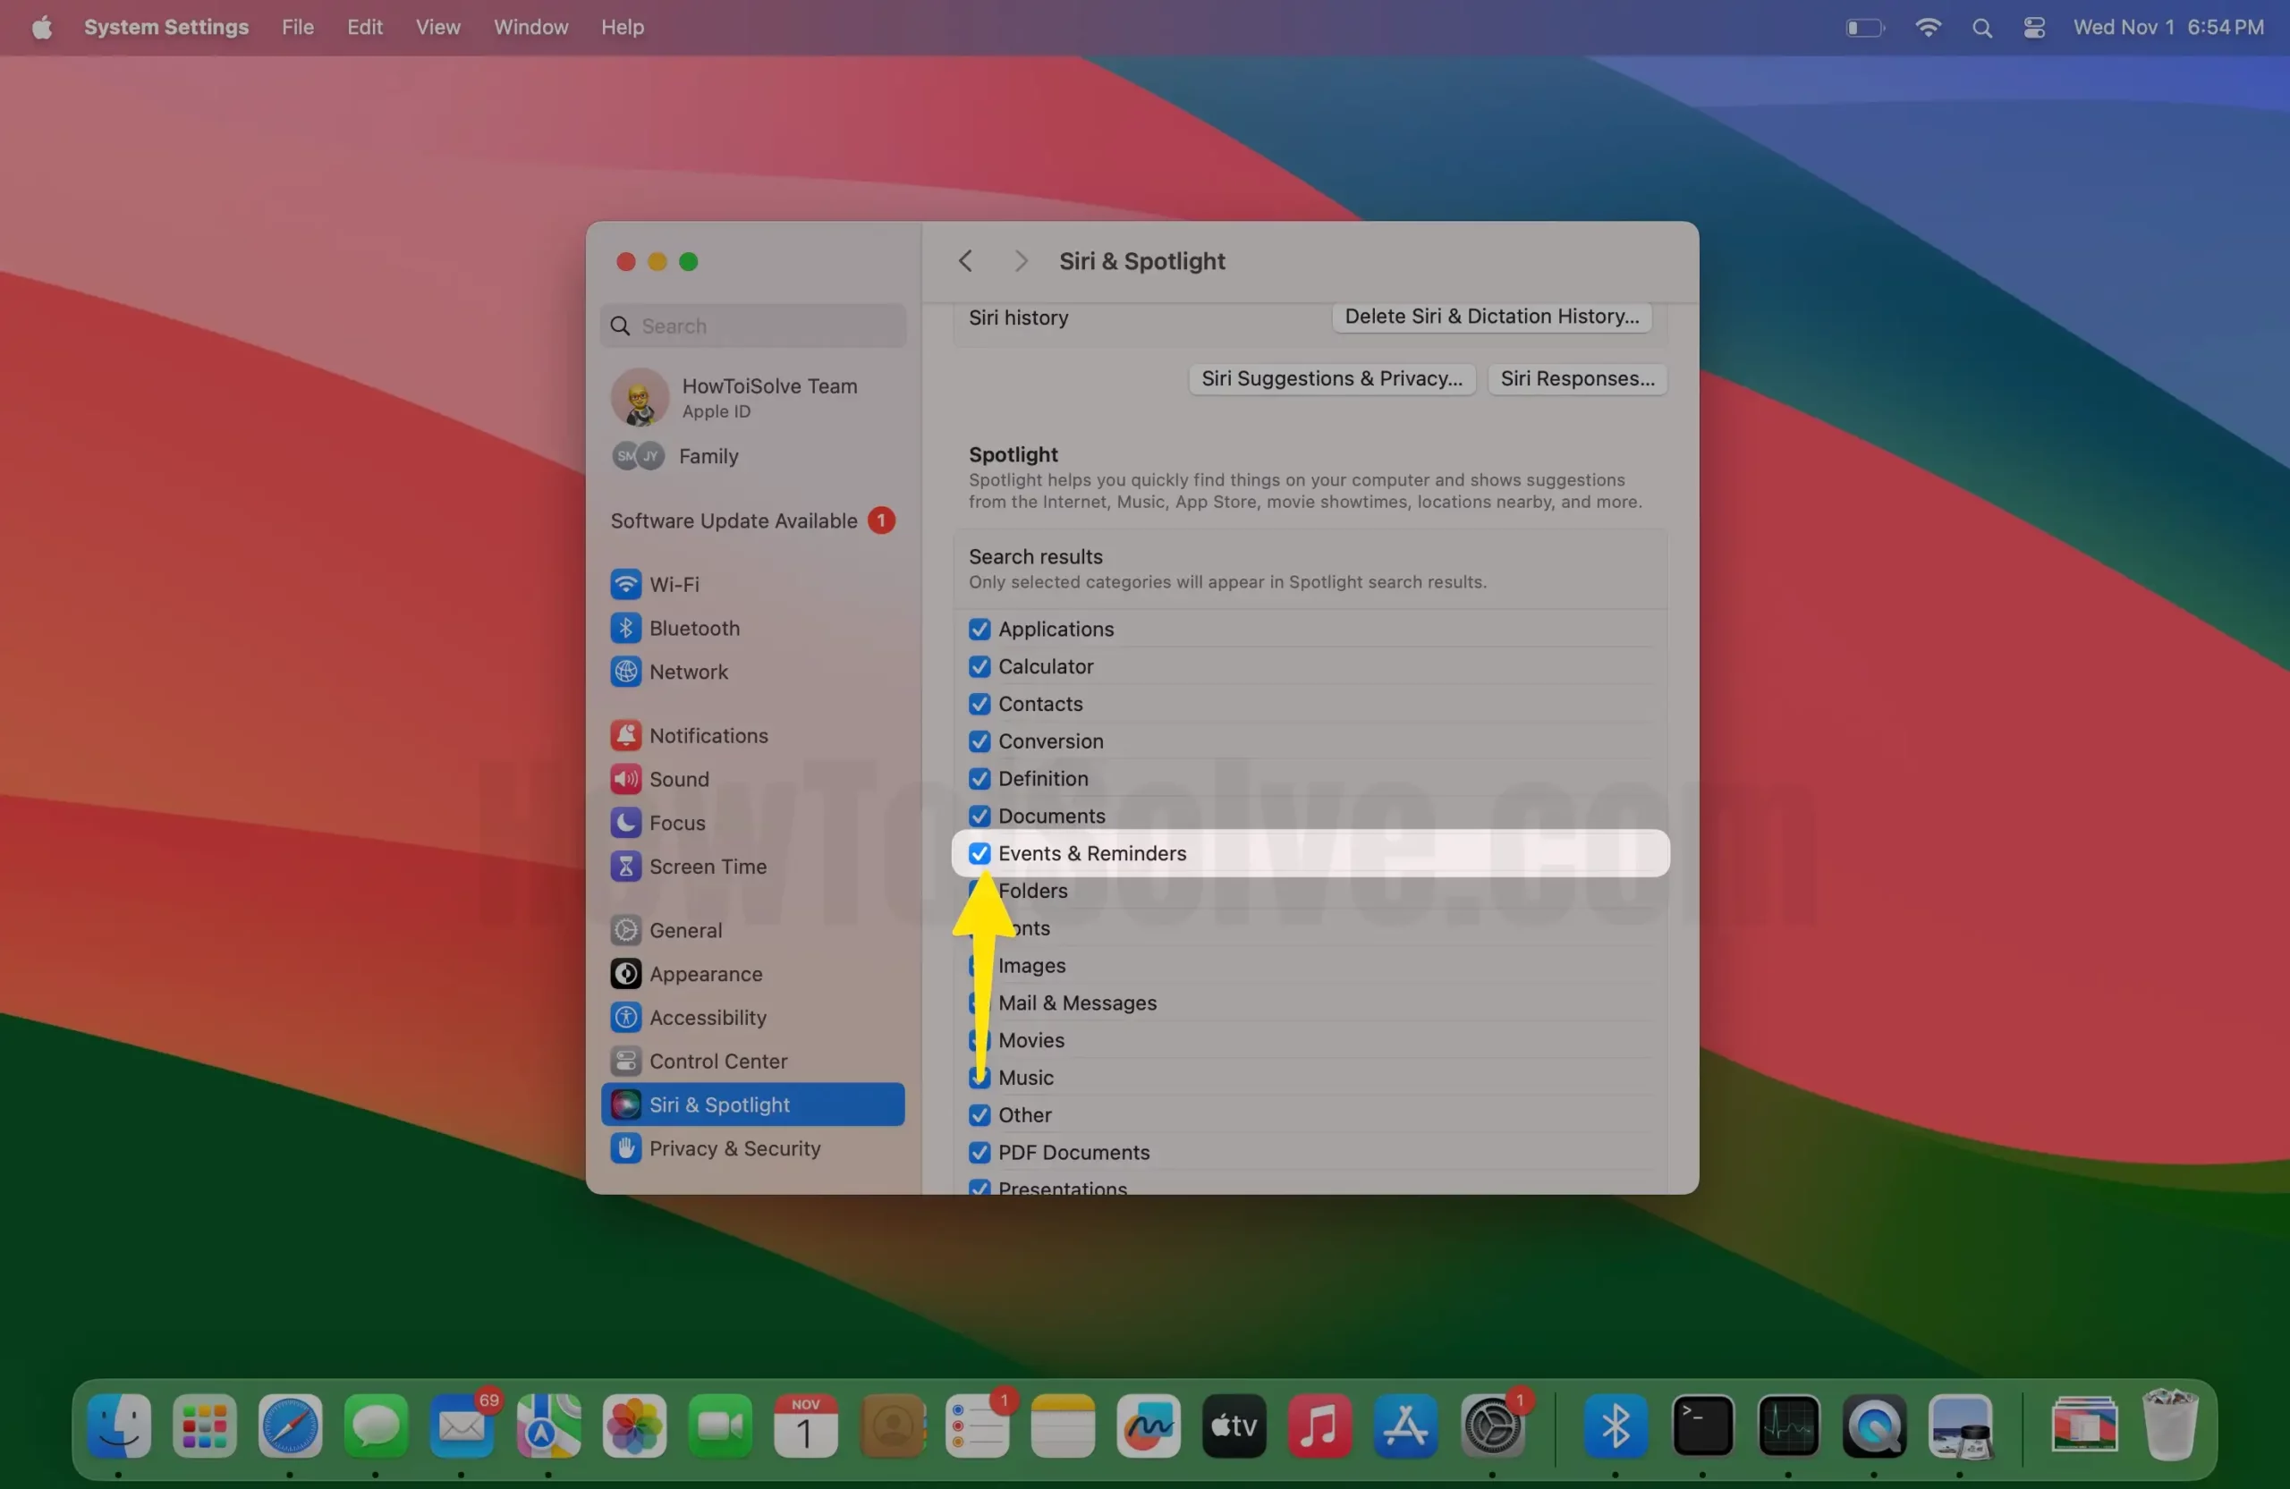Open App Store from Dock

coord(1405,1425)
